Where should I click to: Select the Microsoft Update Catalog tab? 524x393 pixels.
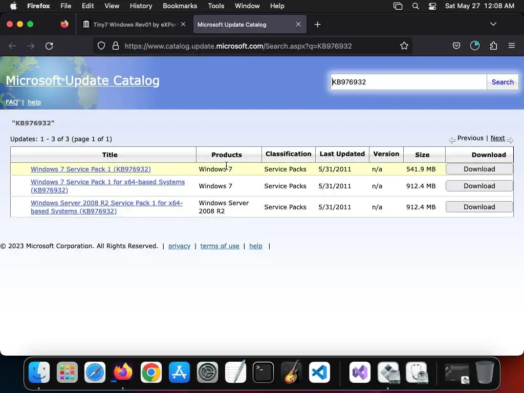(250, 25)
